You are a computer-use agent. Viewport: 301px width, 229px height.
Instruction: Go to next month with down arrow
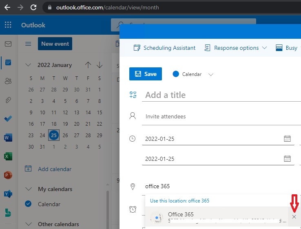tap(100, 65)
